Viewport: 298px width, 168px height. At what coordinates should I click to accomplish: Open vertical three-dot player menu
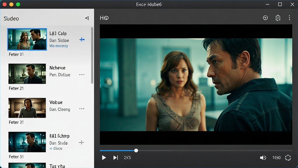click(x=290, y=18)
